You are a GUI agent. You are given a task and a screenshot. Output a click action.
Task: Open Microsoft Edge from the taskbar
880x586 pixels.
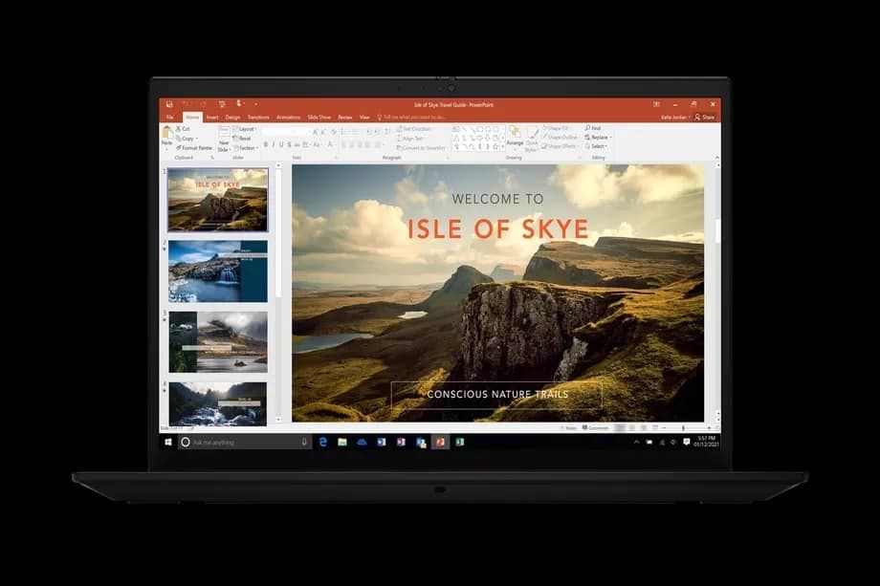pyautogui.click(x=323, y=443)
